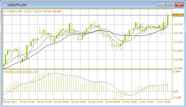The height and width of the screenshot is (107, 186).
Task: Click the 24 Oct 05:00 time label
Action: pyautogui.click(x=61, y=102)
